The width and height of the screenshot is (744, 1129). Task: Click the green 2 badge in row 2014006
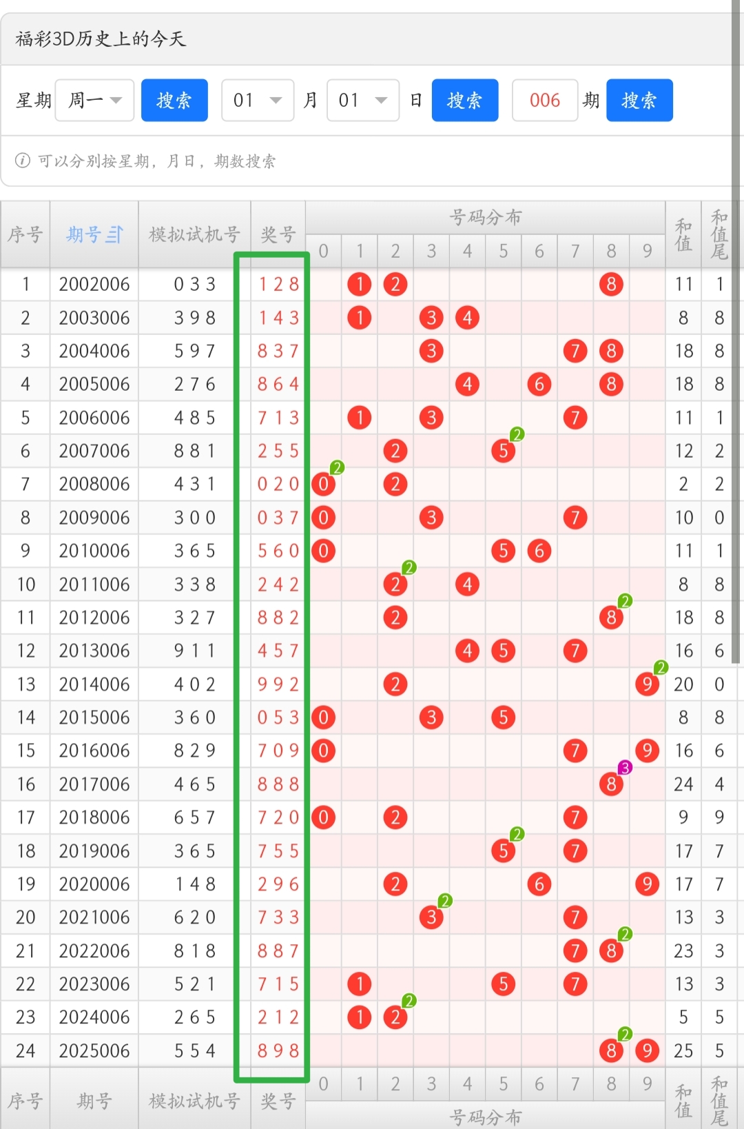(x=661, y=667)
